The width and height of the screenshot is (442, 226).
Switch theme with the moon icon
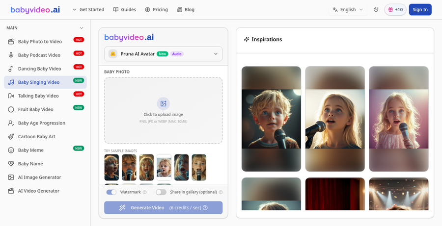[376, 10]
